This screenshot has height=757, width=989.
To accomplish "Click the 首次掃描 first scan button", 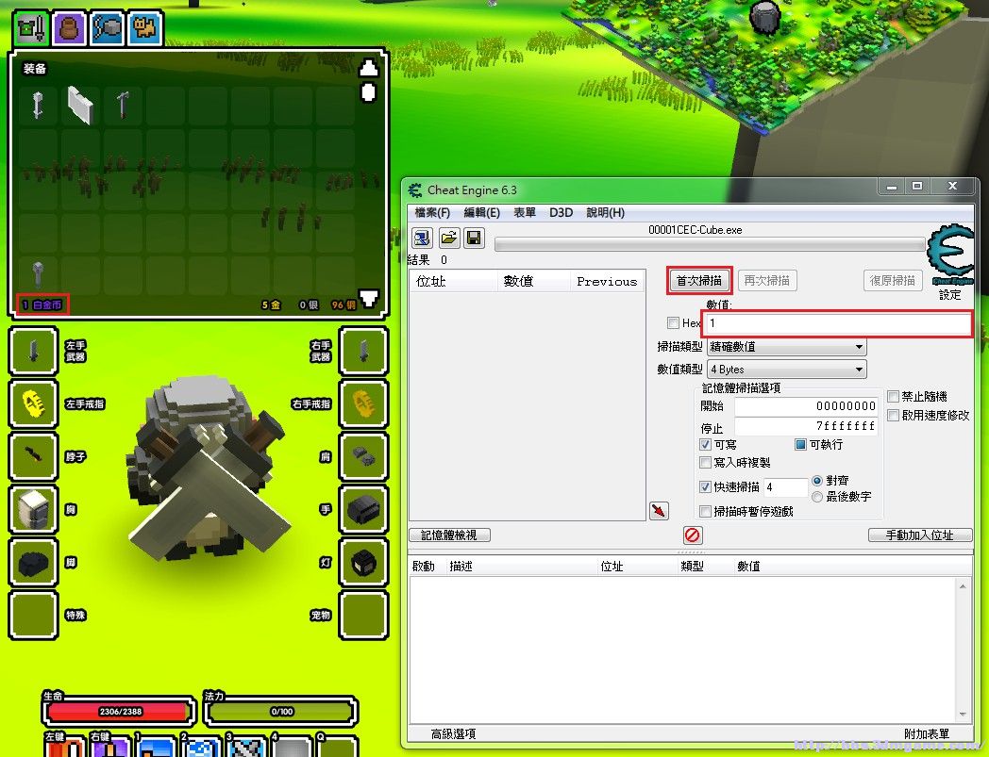I will pos(699,281).
